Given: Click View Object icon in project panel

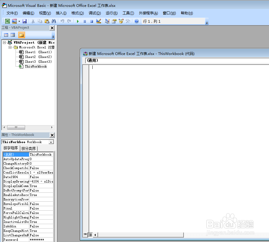Looking at the screenshot, I should point(13,35).
